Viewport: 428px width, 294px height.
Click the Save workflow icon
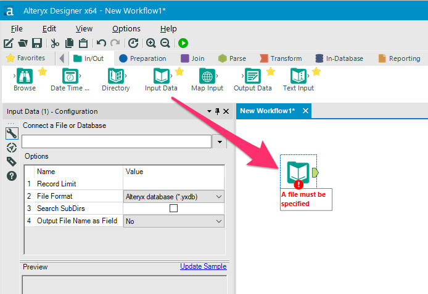(37, 43)
